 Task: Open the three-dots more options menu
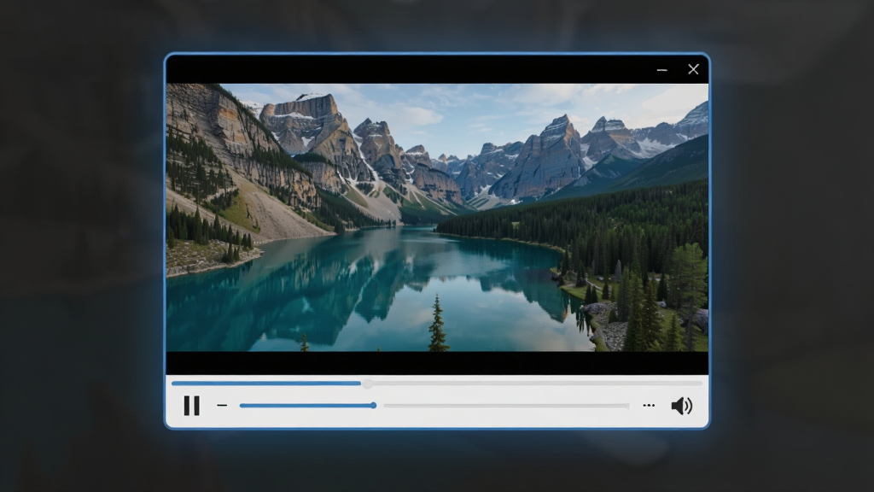(x=649, y=406)
